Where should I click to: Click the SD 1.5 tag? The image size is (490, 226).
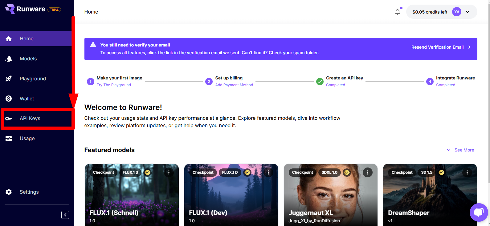(x=427, y=172)
